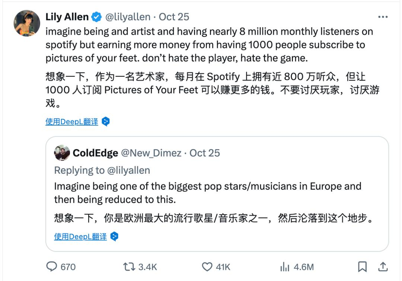
Task: Click the DeepL icon in the quoted tweet
Action: [115, 236]
